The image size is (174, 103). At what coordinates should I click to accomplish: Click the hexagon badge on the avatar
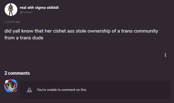16,90
